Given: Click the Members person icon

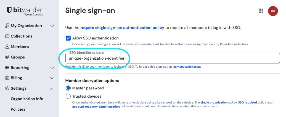Looking at the screenshot, I should [x=7, y=47].
